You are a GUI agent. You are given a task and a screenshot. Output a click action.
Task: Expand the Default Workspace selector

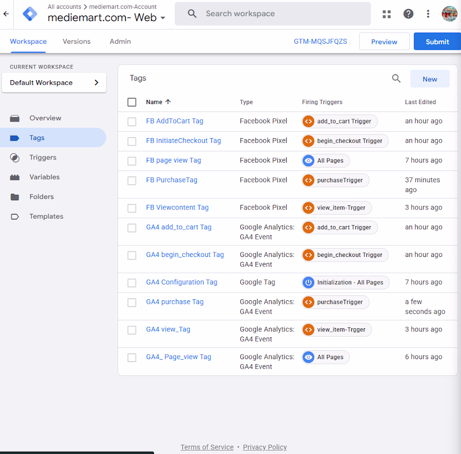pyautogui.click(x=54, y=83)
